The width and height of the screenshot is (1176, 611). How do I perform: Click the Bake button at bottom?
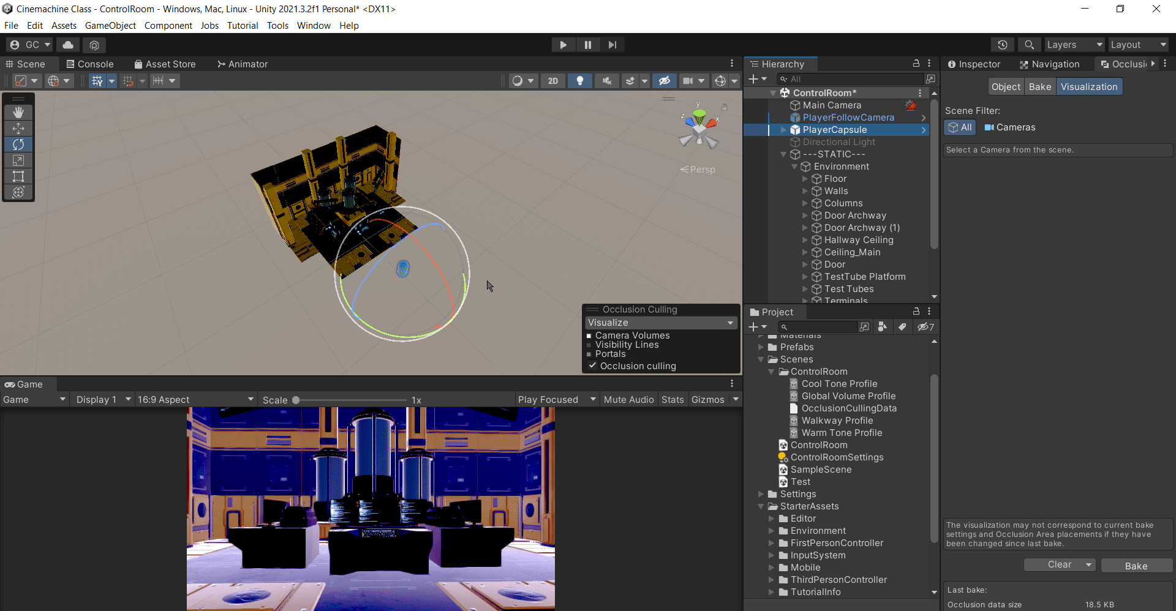pos(1136,566)
